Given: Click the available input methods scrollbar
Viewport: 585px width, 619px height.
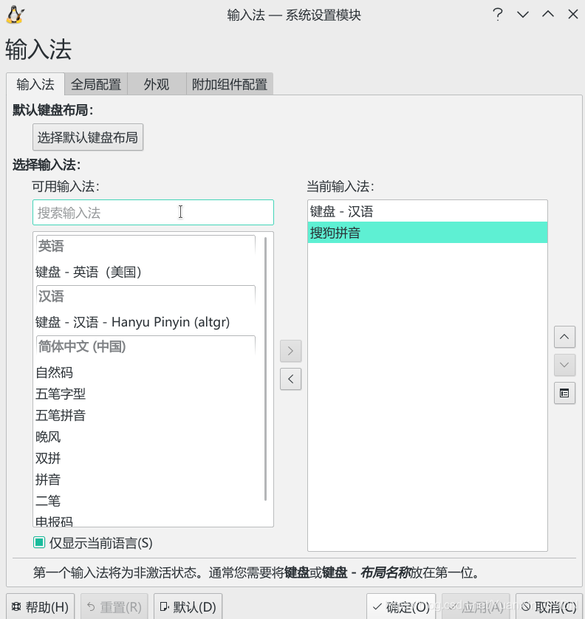Looking at the screenshot, I should point(265,369).
